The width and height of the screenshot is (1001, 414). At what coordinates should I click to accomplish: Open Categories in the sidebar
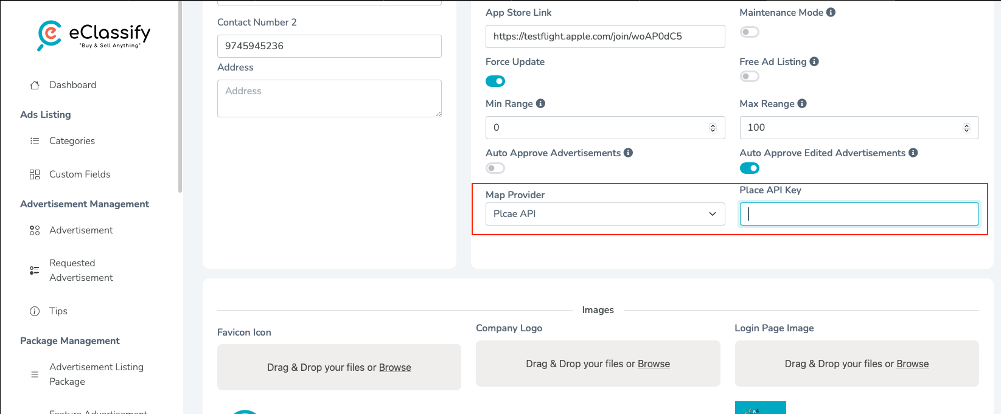coord(72,141)
